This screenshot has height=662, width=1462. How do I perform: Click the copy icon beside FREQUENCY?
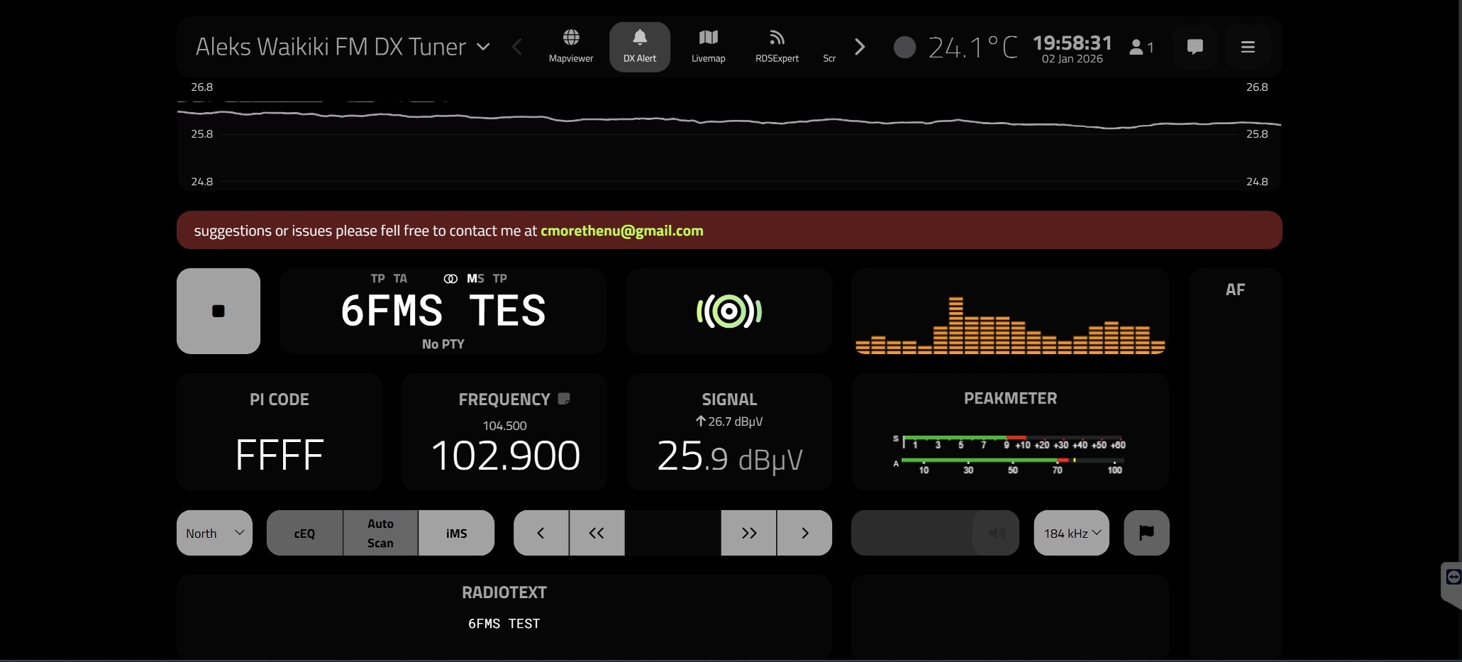[564, 399]
